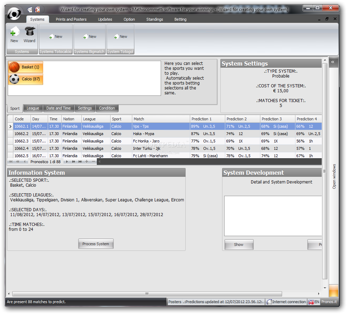Image resolution: width=347 pixels, height=314 pixels.
Task: Go to first record in navigator
Action: (x=11, y=162)
